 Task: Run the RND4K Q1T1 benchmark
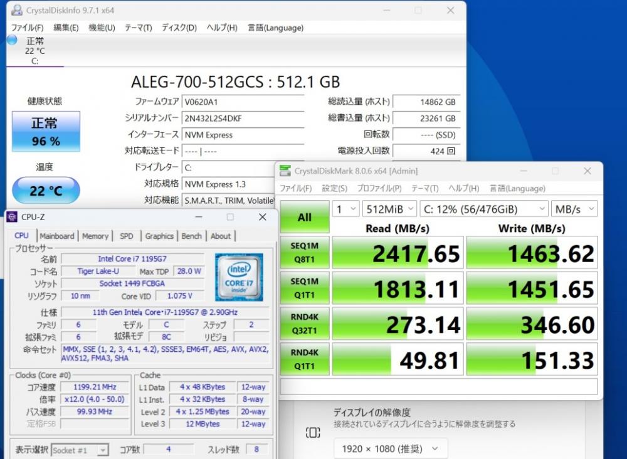coord(305,359)
